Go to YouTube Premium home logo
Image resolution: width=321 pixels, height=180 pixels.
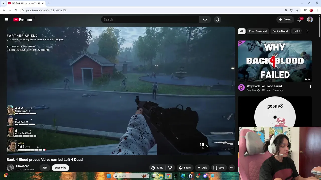point(23,20)
